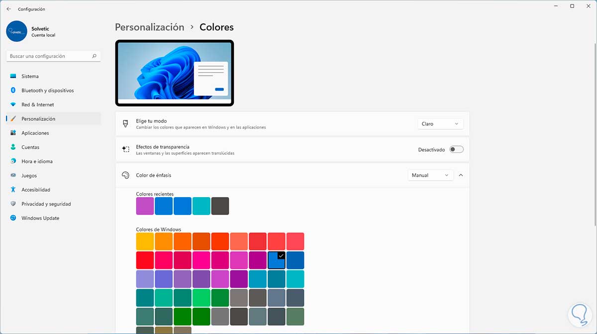Image resolution: width=597 pixels, height=334 pixels.
Task: Pick the teal recent color swatch
Action: pos(201,206)
